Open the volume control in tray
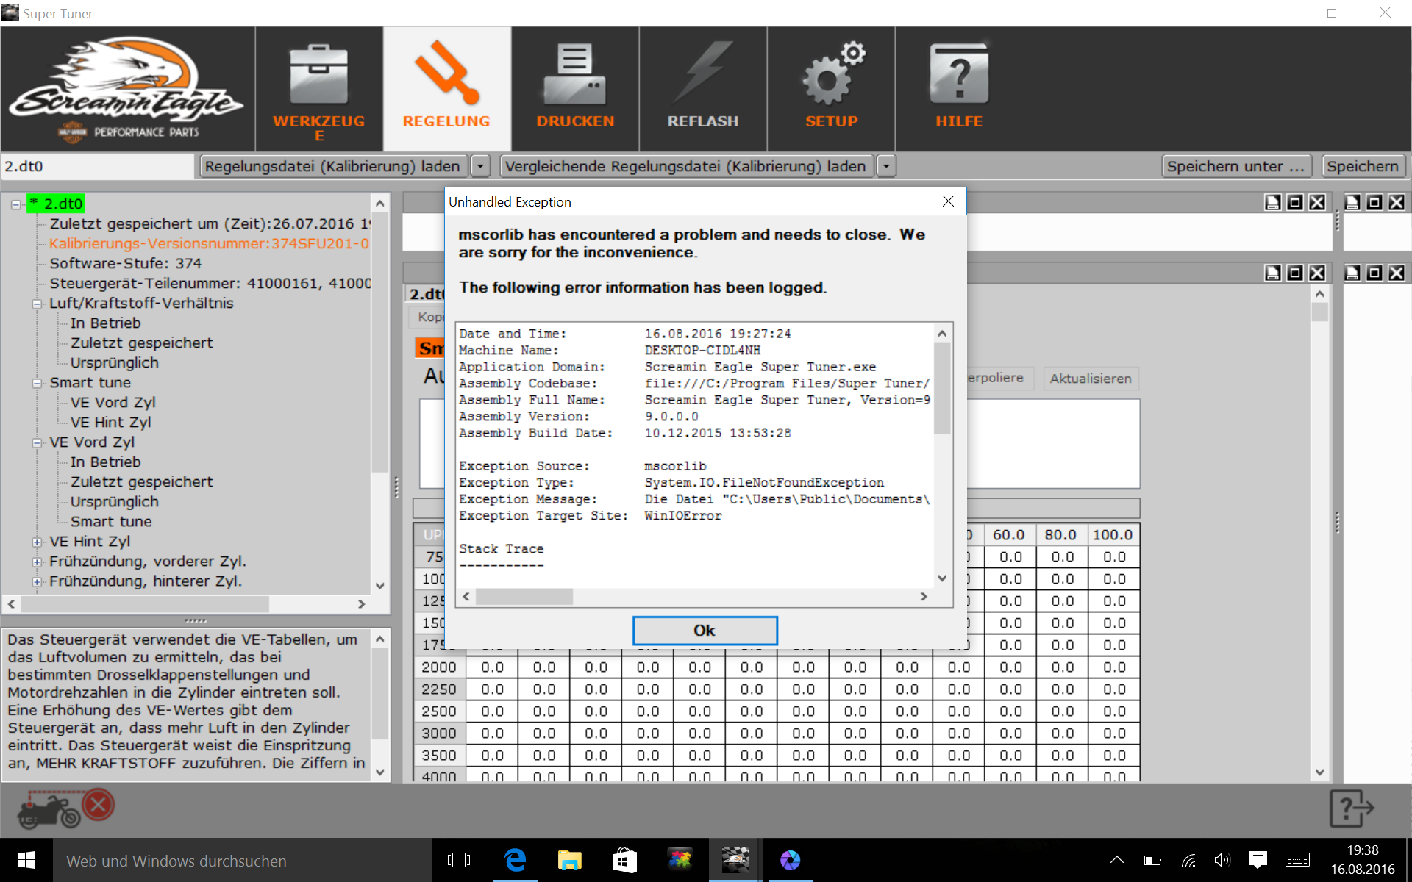 (1222, 860)
